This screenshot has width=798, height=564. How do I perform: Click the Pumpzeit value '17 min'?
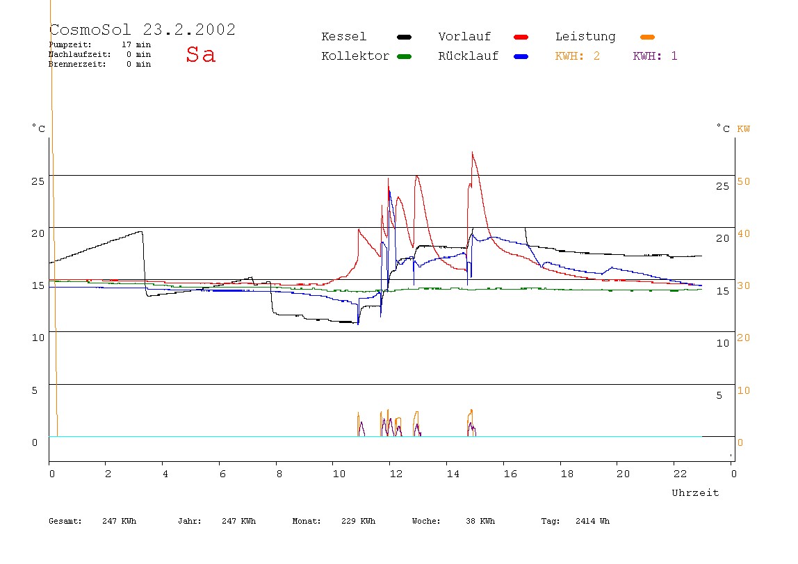pyautogui.click(x=136, y=44)
